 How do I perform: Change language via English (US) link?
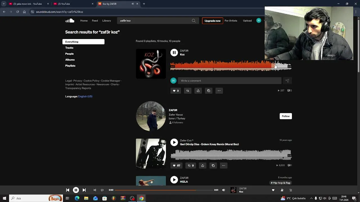[85, 97]
